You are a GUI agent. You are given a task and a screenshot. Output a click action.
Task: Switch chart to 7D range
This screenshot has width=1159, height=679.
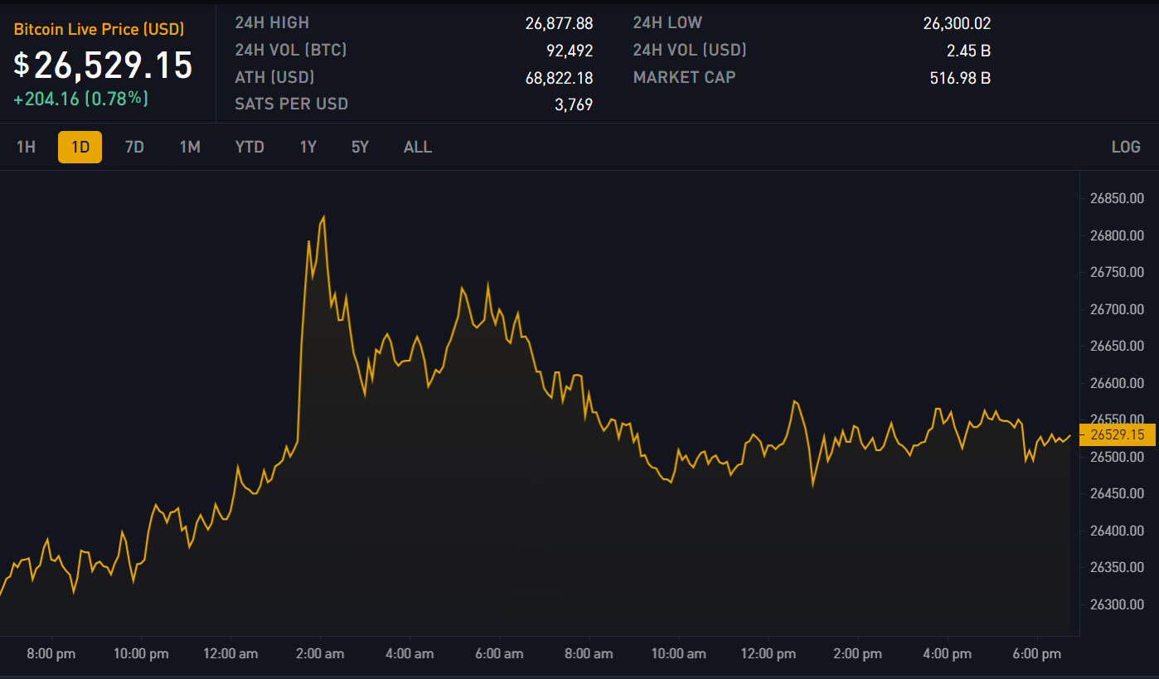pos(134,147)
